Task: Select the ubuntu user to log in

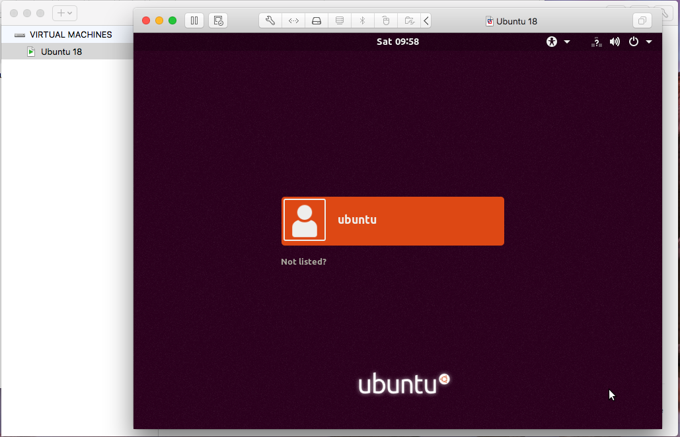Action: (393, 221)
